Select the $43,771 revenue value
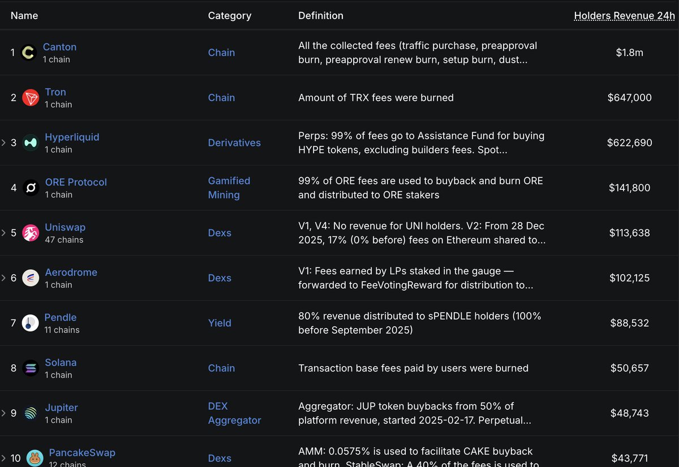Image resolution: width=679 pixels, height=467 pixels. [x=630, y=459]
